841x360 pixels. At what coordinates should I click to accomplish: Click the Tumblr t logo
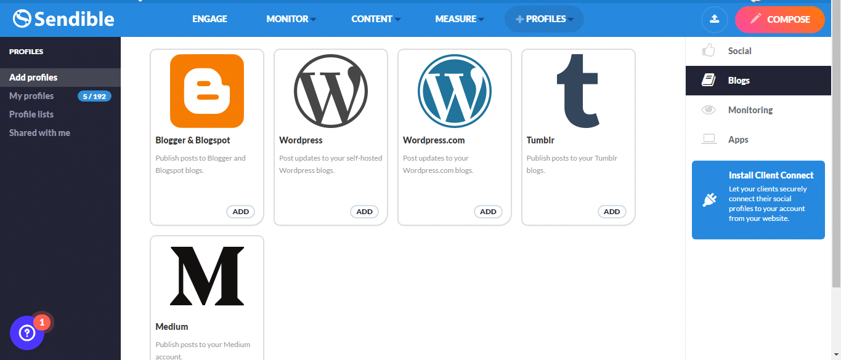[579, 91]
